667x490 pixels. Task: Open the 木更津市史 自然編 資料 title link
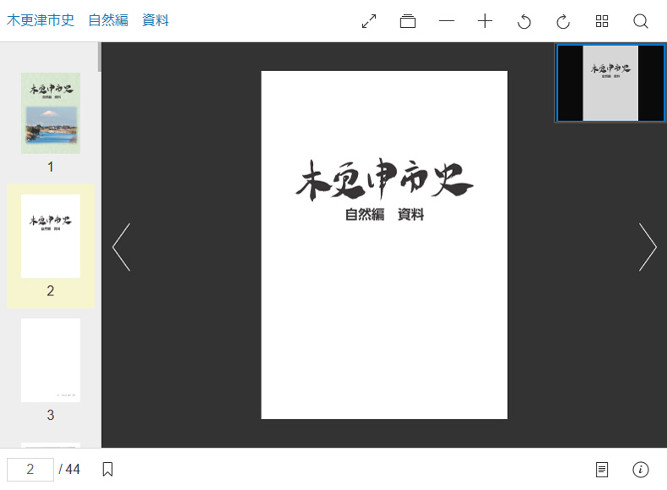click(88, 20)
